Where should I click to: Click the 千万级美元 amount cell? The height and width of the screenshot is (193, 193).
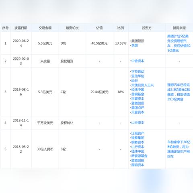coord(45,123)
